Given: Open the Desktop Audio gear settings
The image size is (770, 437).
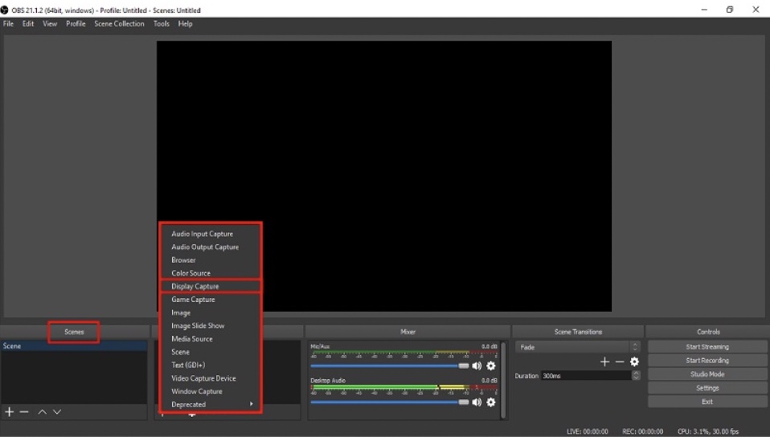Looking at the screenshot, I should [x=491, y=402].
